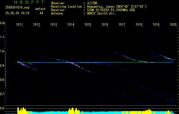179x114 pixels.
Task: Click the 1.1 kHz frequency label
Action: pos(2,37)
